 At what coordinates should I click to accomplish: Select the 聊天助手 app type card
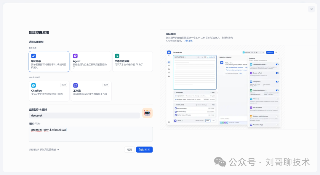[49, 61]
